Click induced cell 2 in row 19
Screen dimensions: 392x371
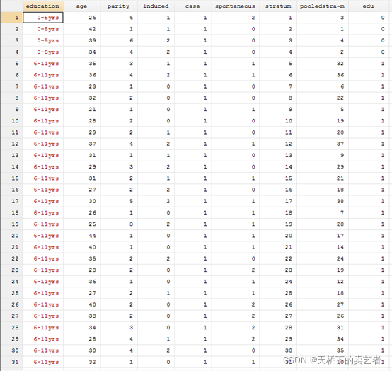(156, 224)
